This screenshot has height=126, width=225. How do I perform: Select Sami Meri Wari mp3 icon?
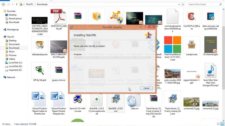tap(210, 70)
